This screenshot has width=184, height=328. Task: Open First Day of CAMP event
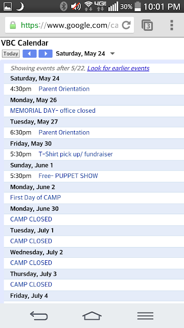point(35,197)
